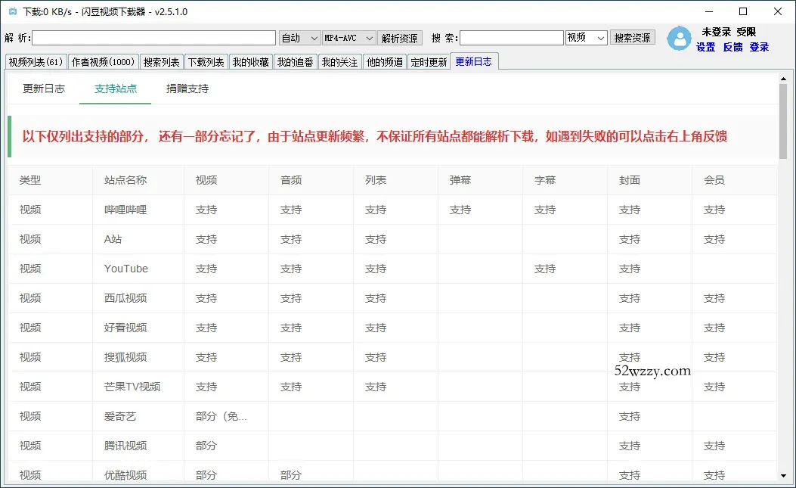Focus the 解析 URL input field
The image size is (796, 488).
pos(153,38)
